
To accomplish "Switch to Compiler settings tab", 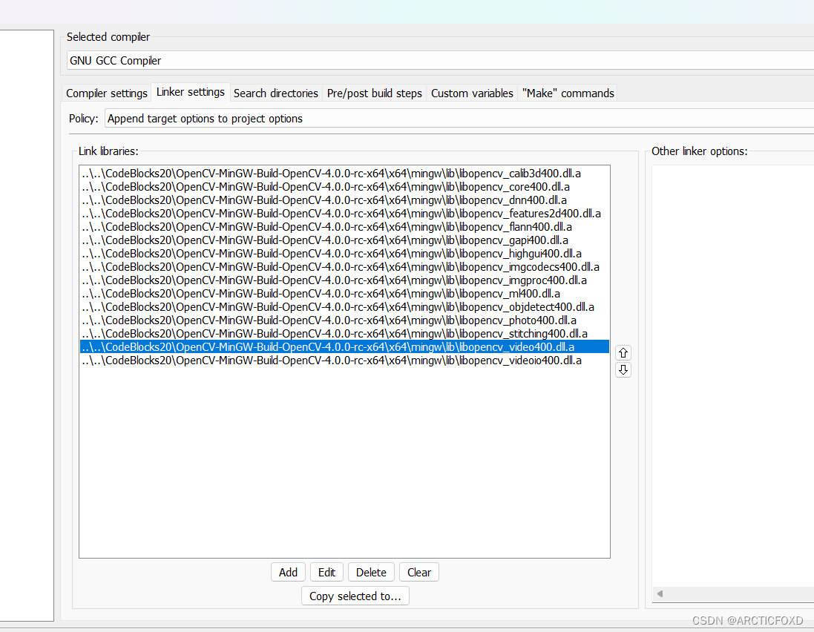I will coord(106,93).
